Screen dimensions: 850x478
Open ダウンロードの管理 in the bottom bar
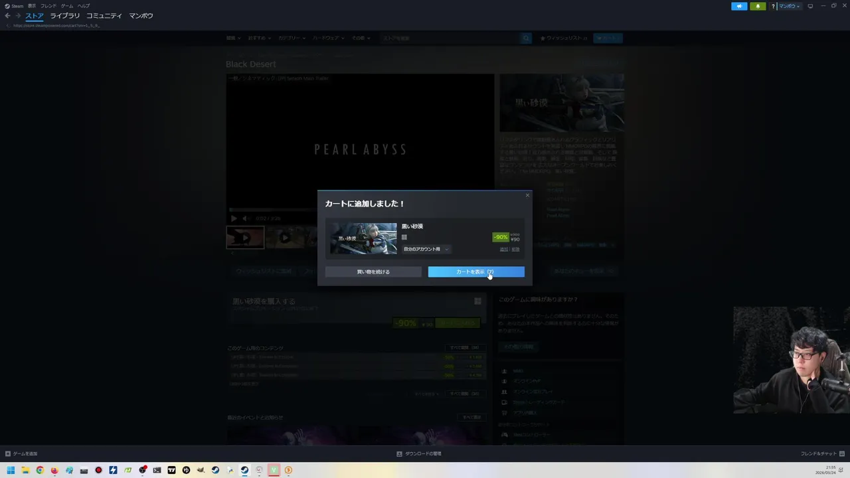[419, 454]
